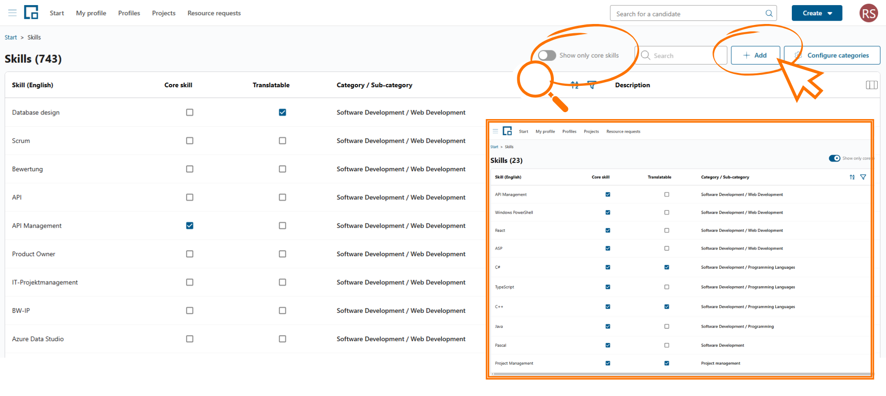
Task: Select the API Management skill name
Action: (37, 226)
